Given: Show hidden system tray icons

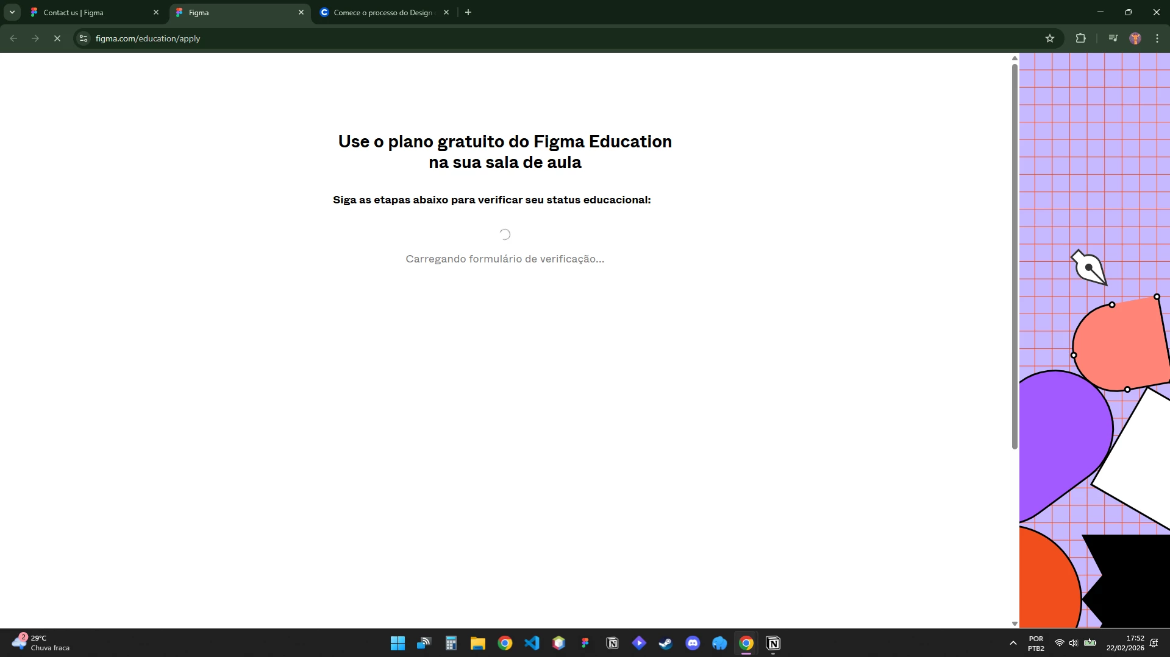Looking at the screenshot, I should pyautogui.click(x=1013, y=643).
